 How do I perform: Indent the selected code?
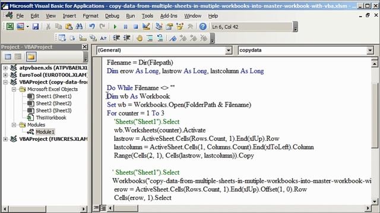coord(116,38)
